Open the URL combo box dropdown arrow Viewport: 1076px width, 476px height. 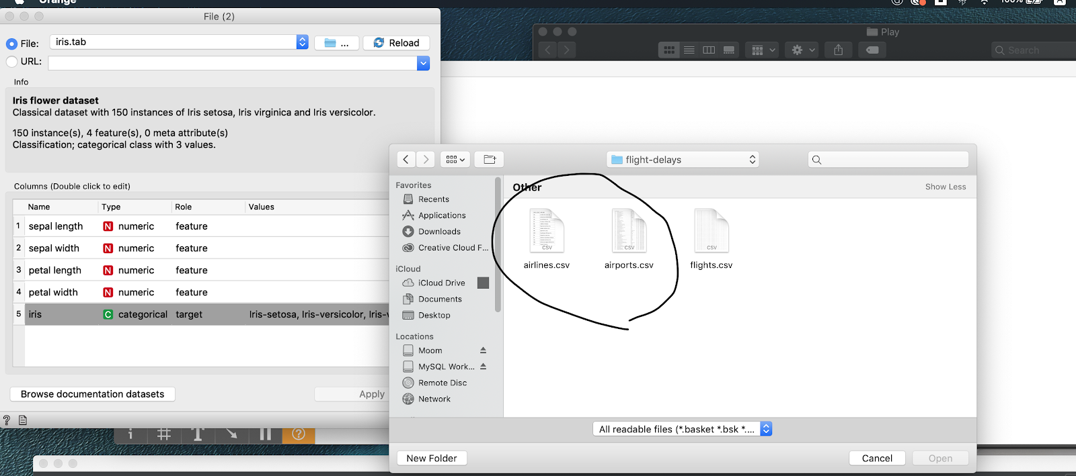[x=423, y=63]
